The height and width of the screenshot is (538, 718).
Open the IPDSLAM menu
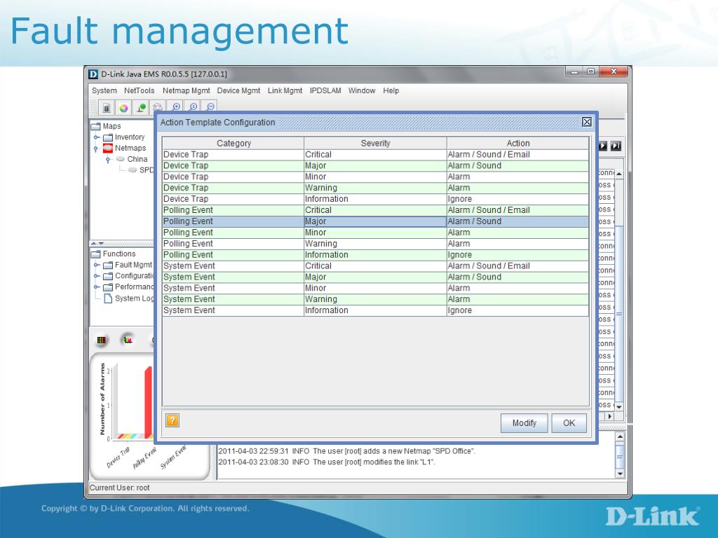325,90
